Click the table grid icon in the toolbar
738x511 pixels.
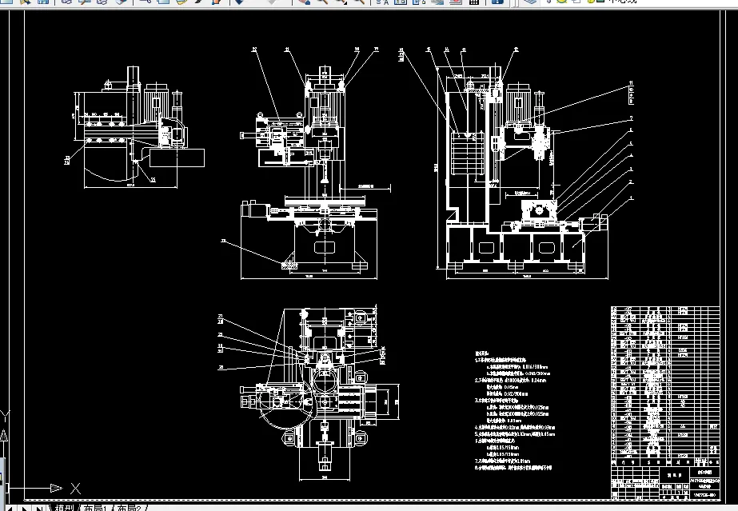click(474, 2)
